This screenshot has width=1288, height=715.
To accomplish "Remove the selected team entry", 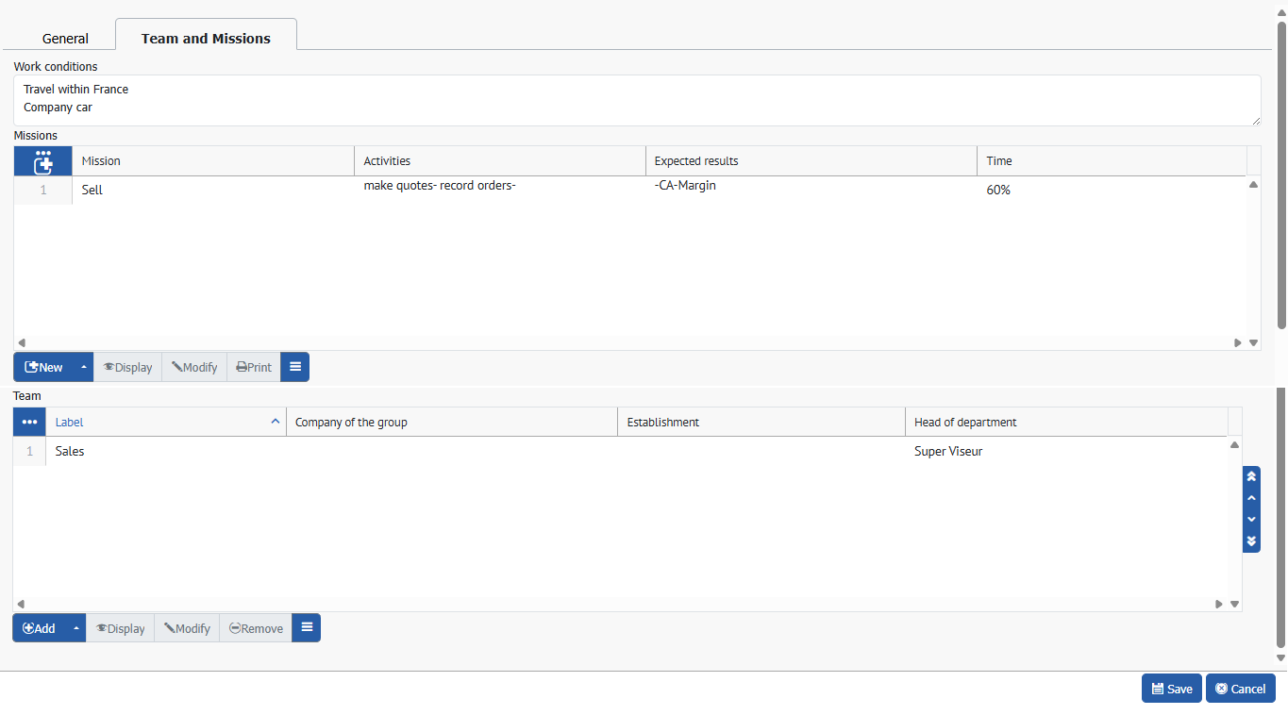I will 256,628.
